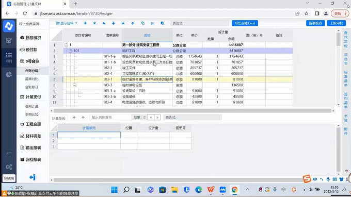
Task: Click first empty 计量单元 cell
Action: (89, 135)
